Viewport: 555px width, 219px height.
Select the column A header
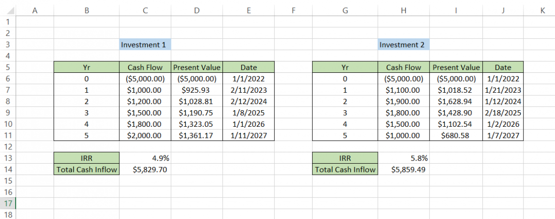point(35,10)
